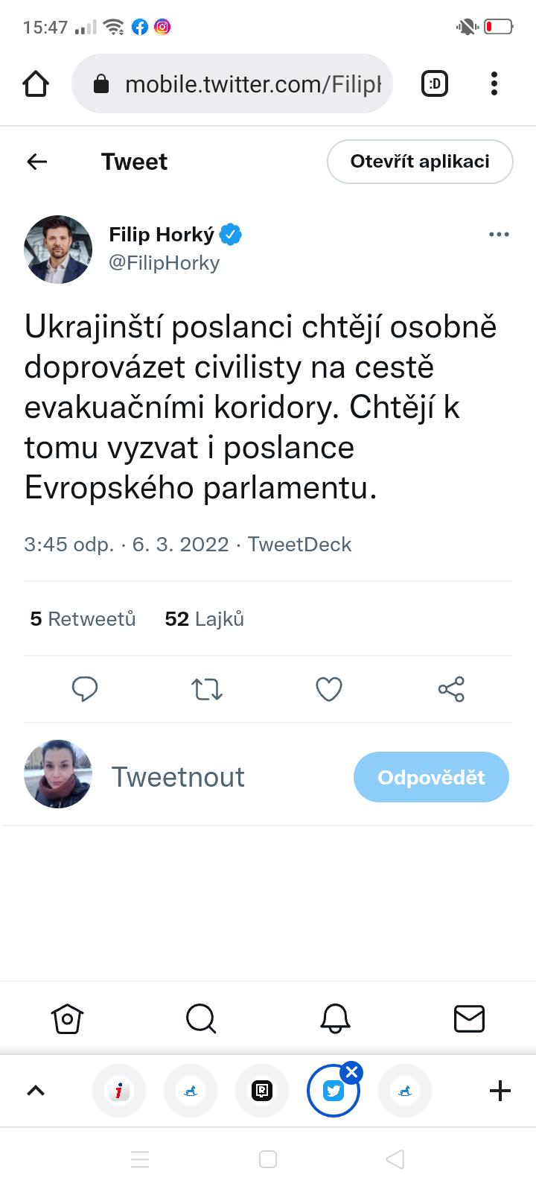Expand the browser tab strip chevron

pyautogui.click(x=36, y=1091)
